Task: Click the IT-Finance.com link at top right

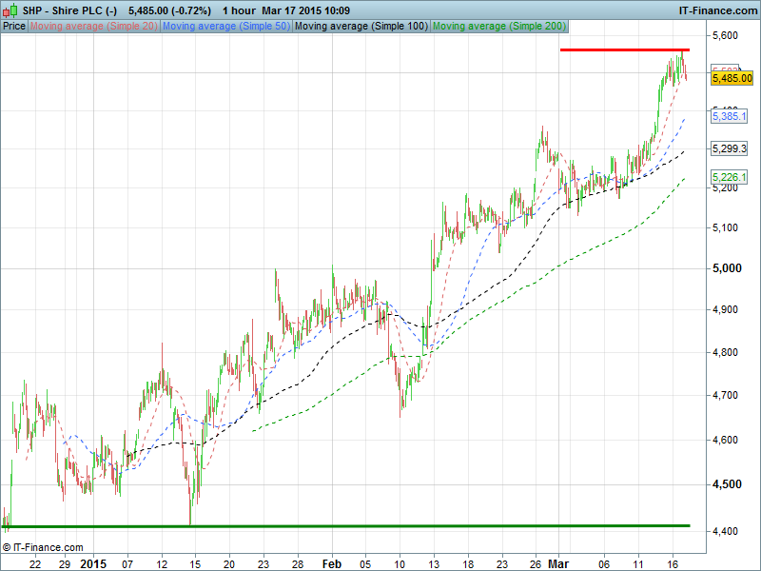Action: (716, 10)
